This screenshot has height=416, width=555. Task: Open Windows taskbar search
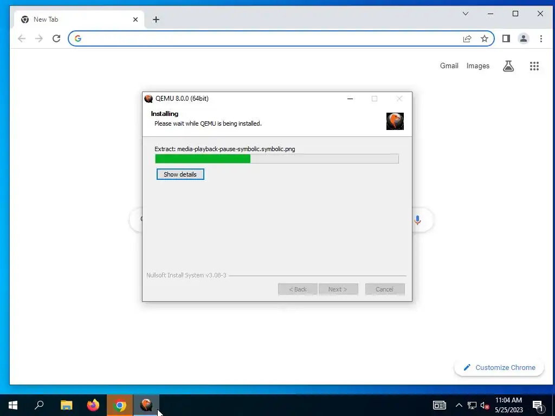(39, 405)
